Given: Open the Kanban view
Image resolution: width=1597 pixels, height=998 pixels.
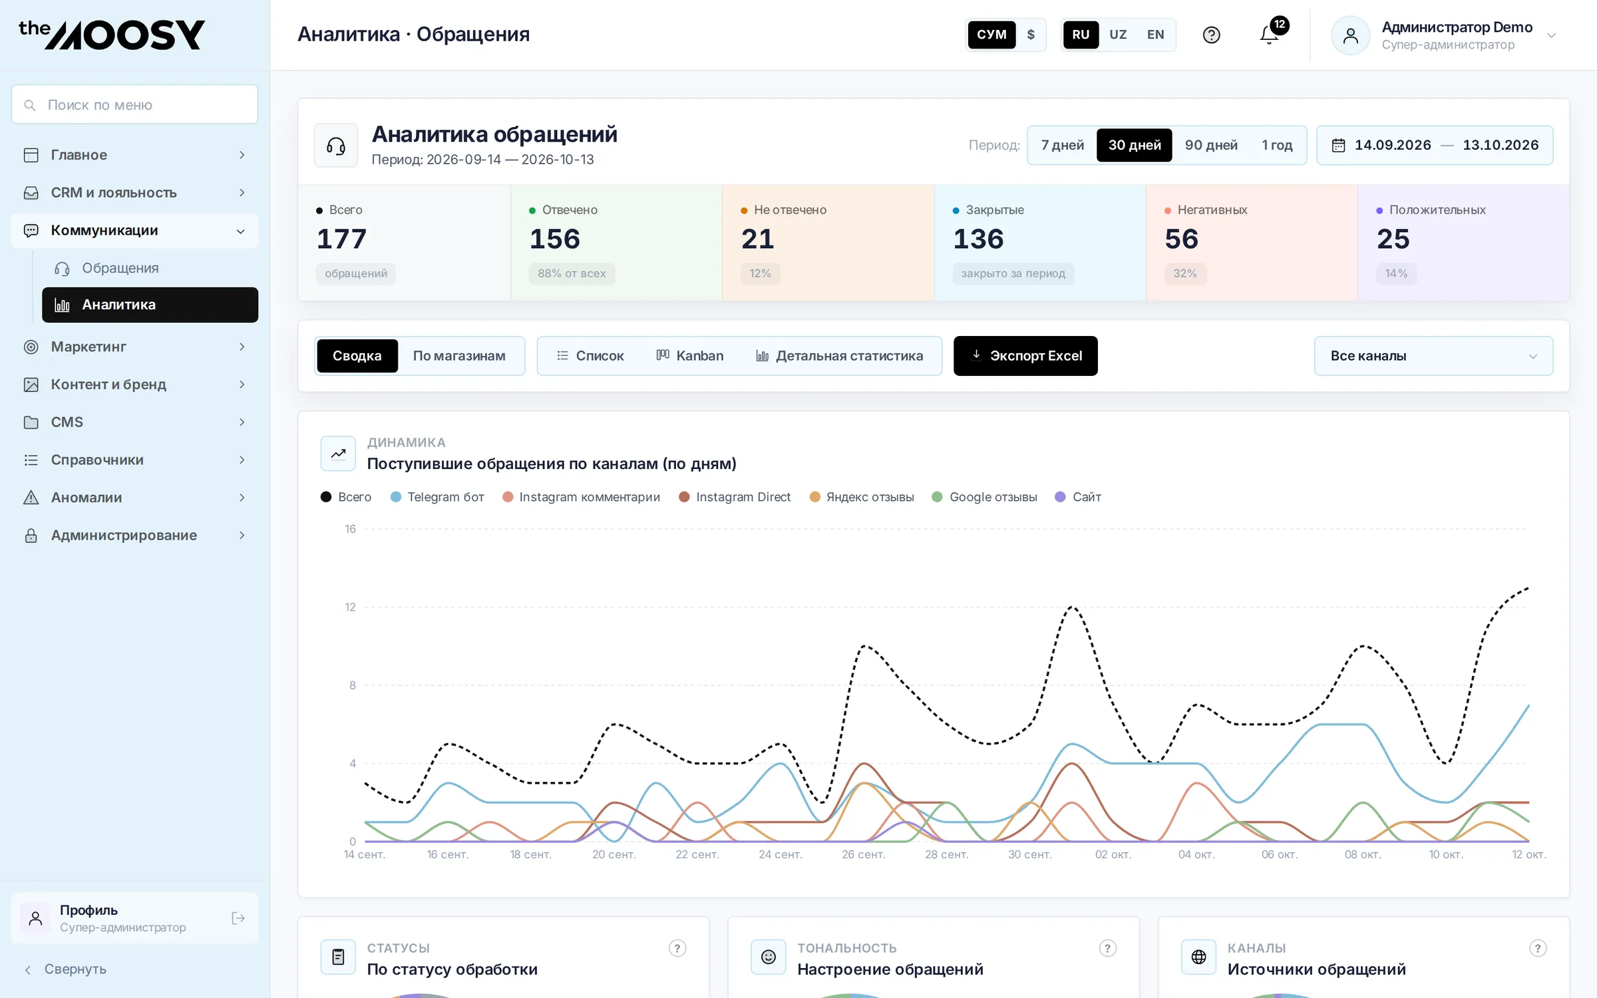Looking at the screenshot, I should coord(690,356).
